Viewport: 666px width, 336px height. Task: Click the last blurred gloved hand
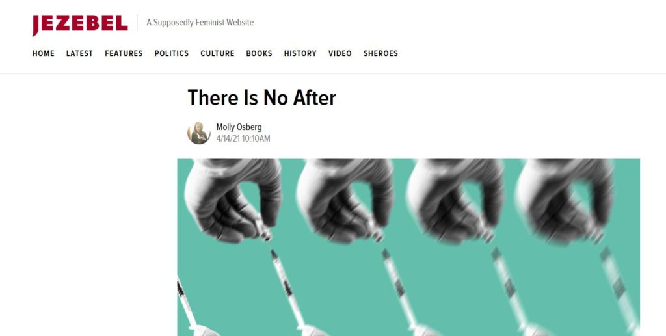click(x=565, y=201)
